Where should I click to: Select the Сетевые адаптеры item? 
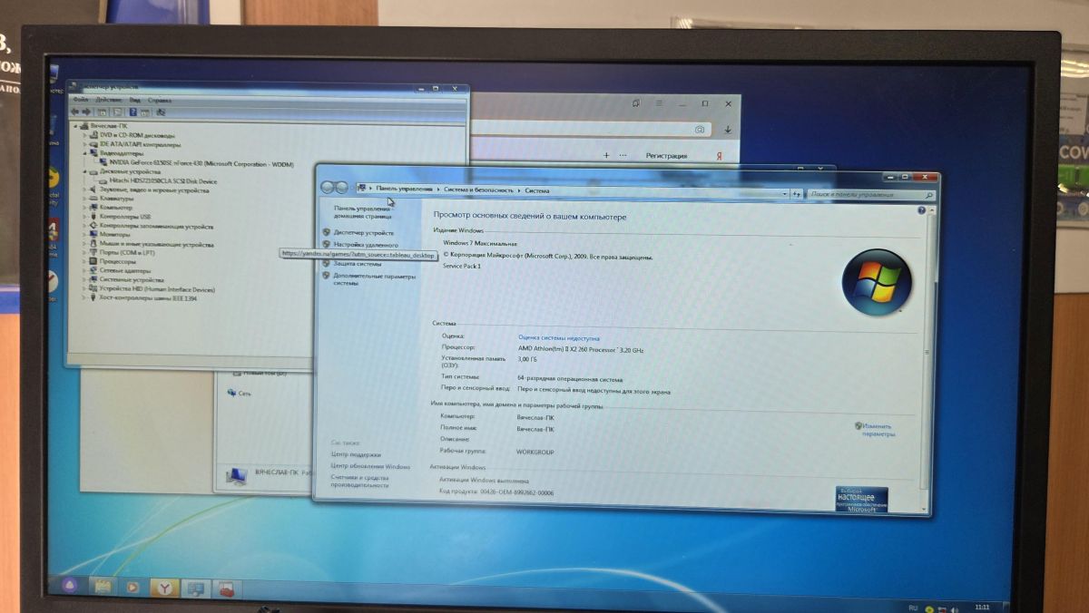(125, 271)
